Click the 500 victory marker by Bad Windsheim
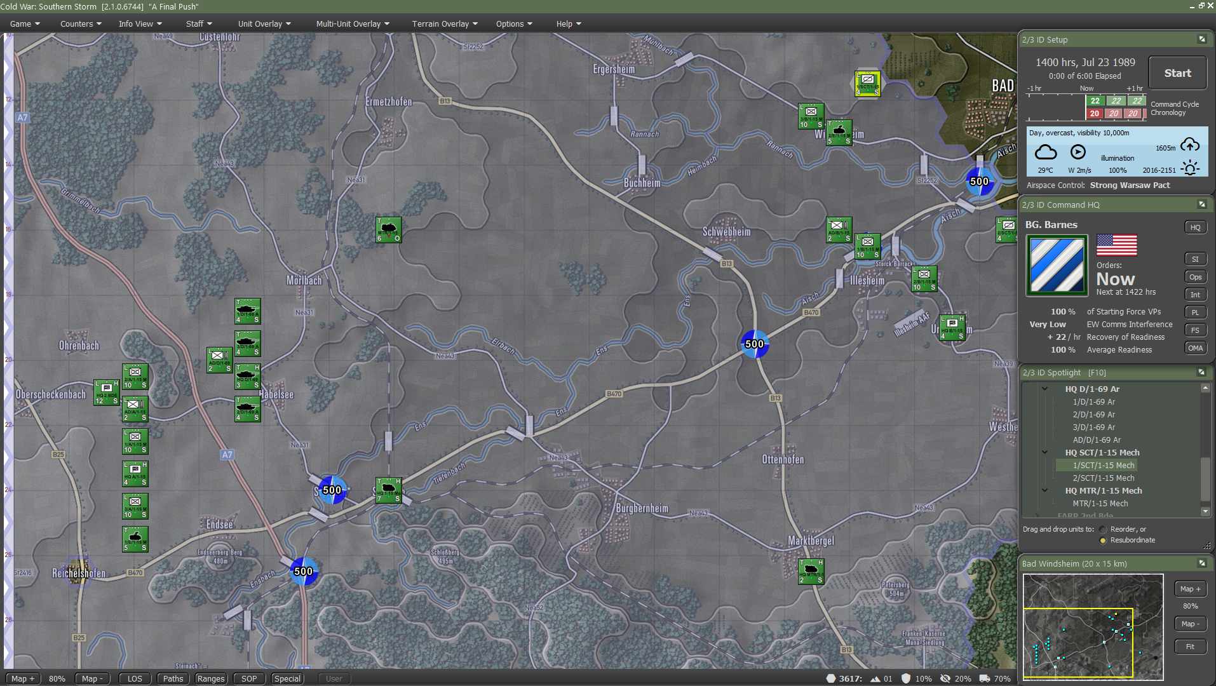The height and width of the screenshot is (686, 1216). tap(980, 182)
